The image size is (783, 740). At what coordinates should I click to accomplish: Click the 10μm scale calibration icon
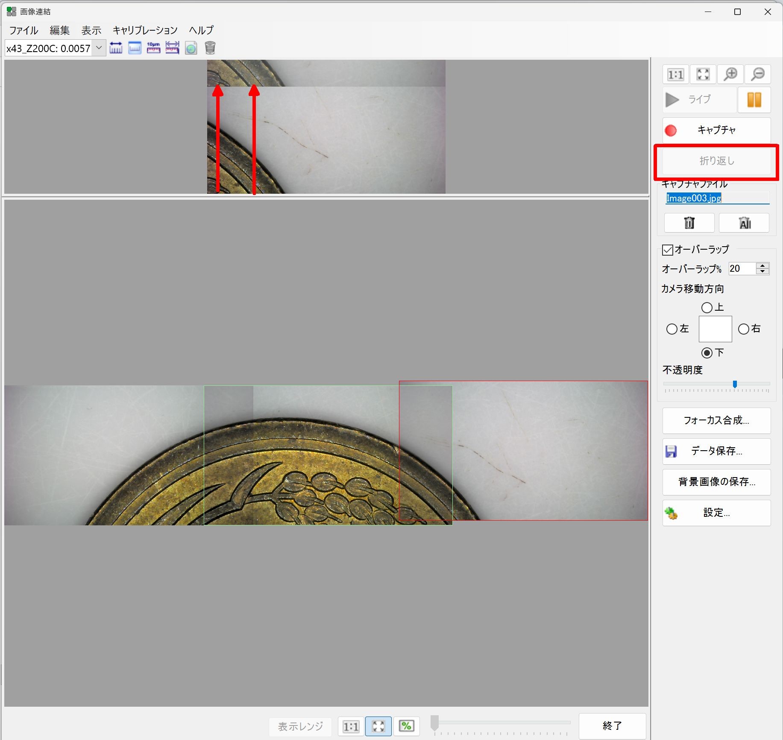153,48
